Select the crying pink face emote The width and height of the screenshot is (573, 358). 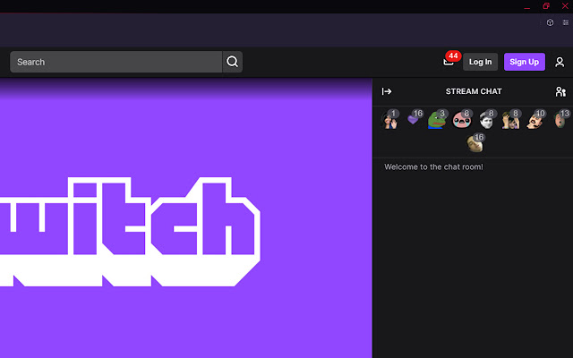[x=462, y=119]
